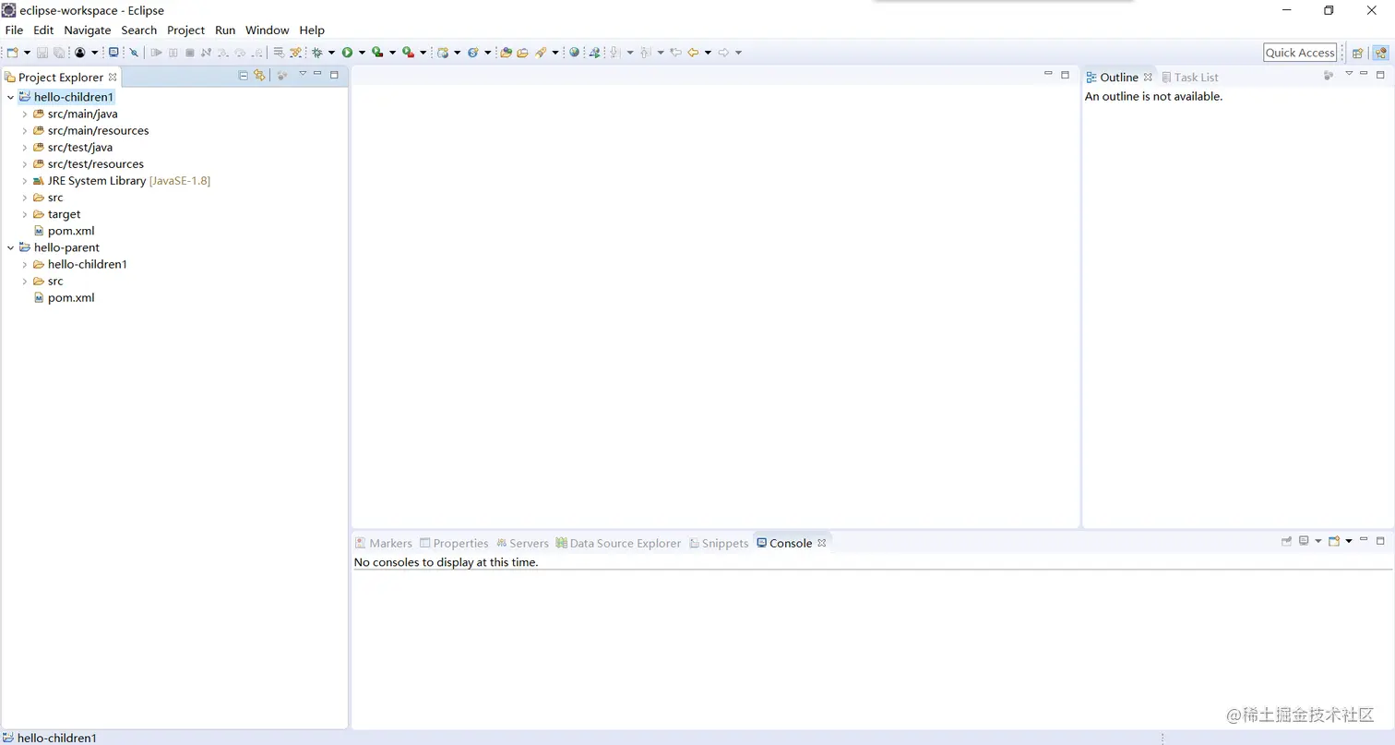Screen dimensions: 1395x745
Task: Click the green Run button in toolbar
Action: [x=348, y=53]
